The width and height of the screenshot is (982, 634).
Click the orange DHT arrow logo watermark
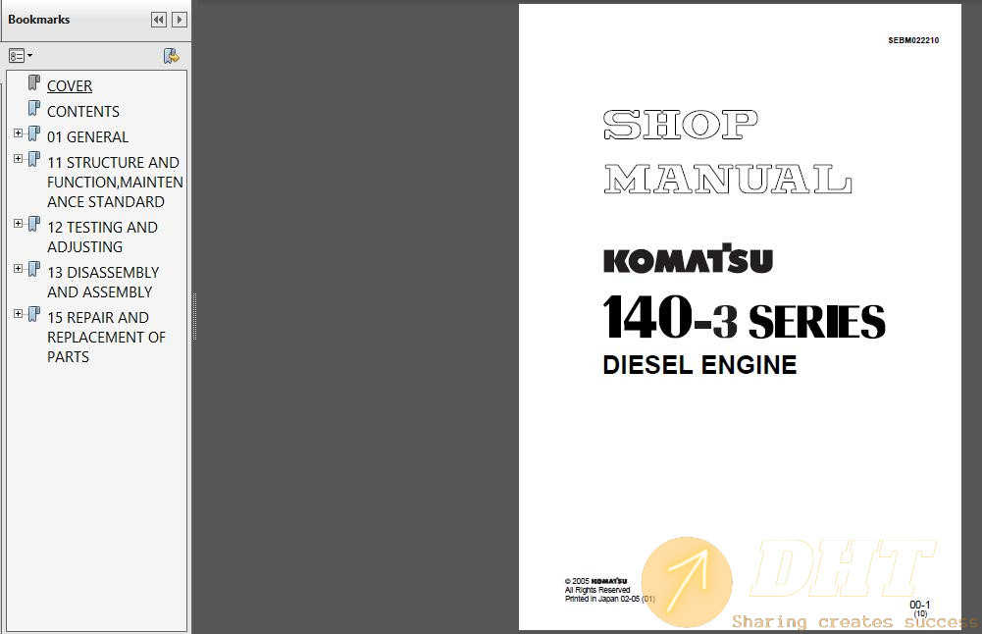tap(687, 582)
